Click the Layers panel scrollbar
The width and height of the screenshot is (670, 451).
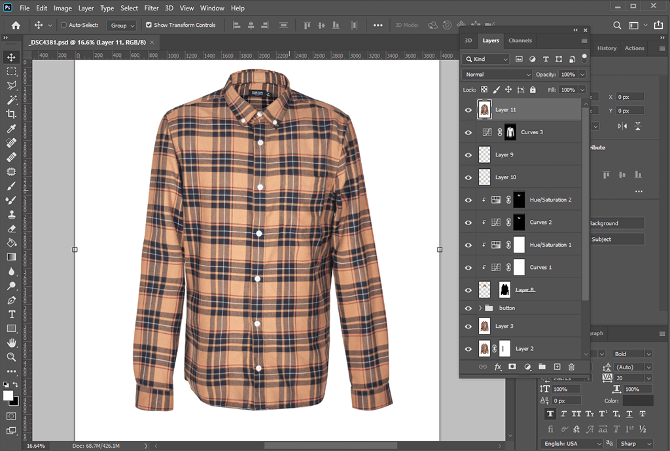pos(585,205)
